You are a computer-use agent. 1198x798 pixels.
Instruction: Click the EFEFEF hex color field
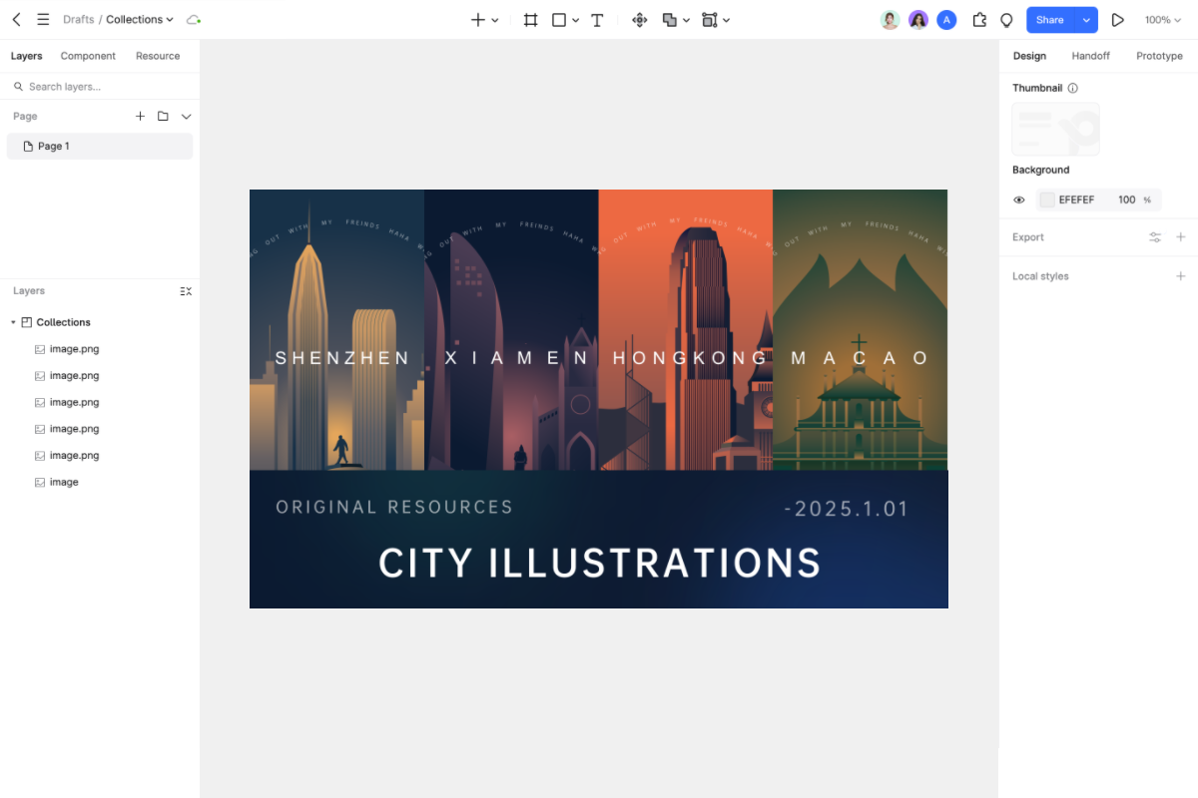click(1076, 199)
